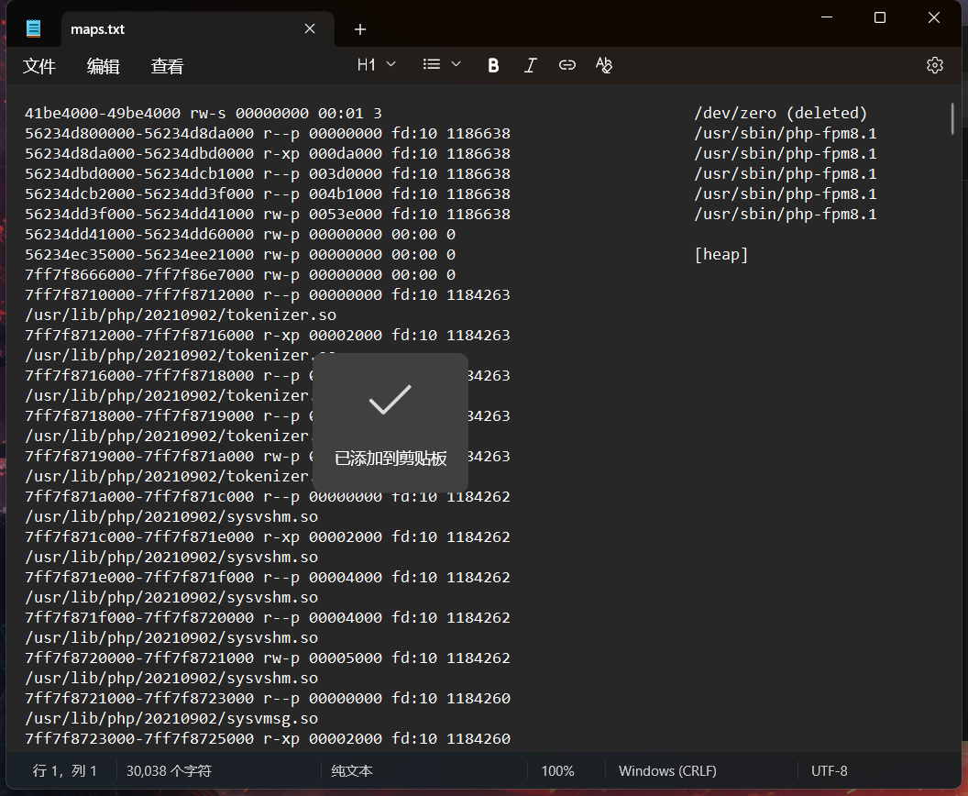
Task: Click the line starting 7ff7f8666000-7ff7f86e7000
Action: (240, 274)
